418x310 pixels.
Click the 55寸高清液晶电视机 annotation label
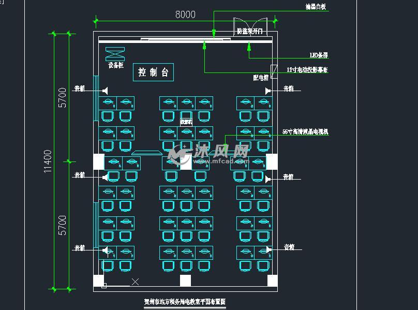click(305, 132)
